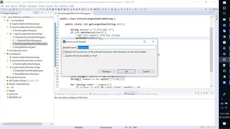Open Skype from the taskbar
230x129 pixels.
coord(224,31)
